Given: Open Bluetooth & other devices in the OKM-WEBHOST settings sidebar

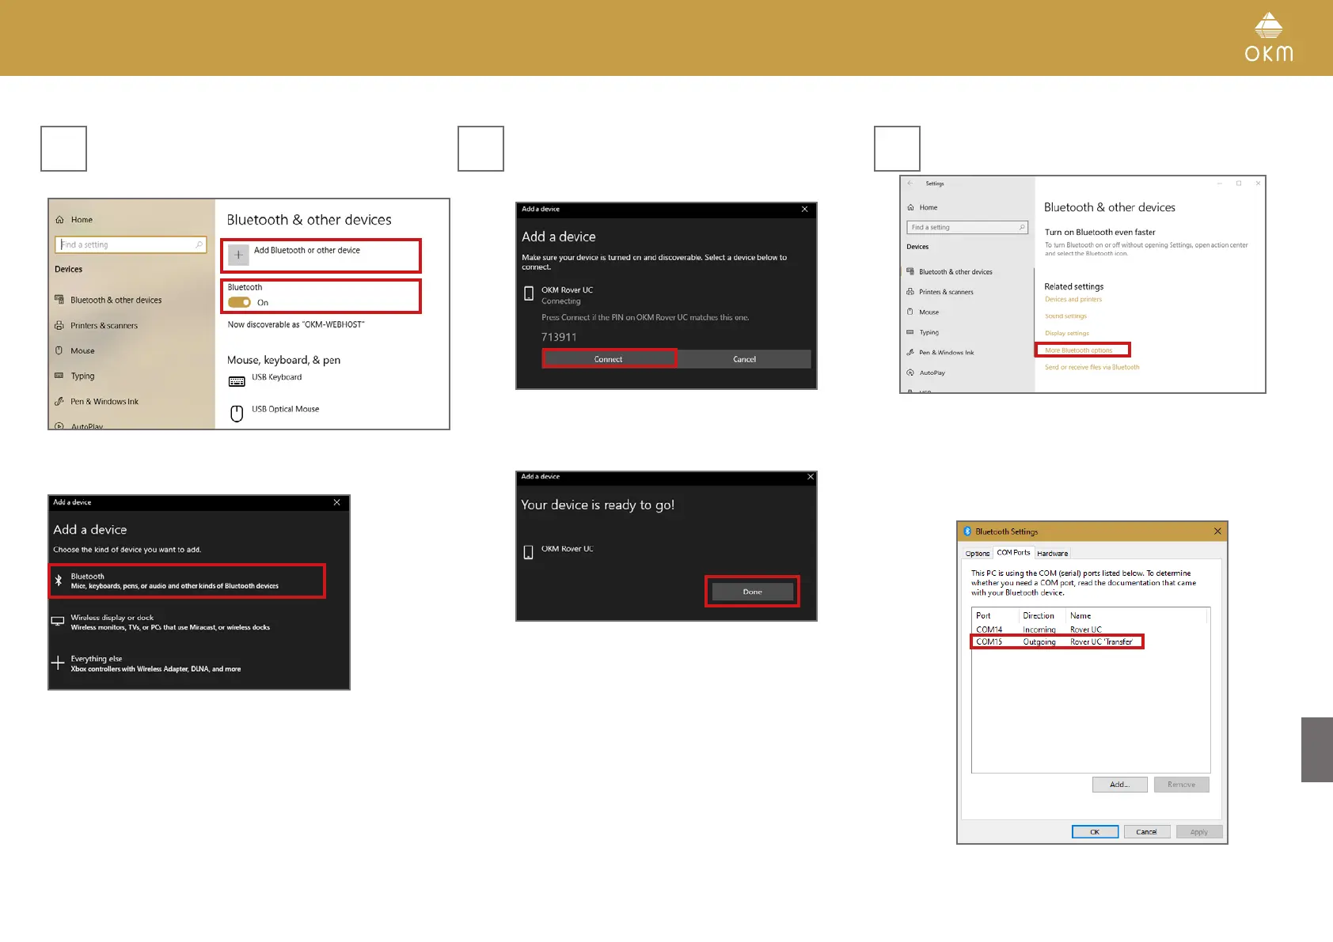Looking at the screenshot, I should pyautogui.click(x=116, y=300).
